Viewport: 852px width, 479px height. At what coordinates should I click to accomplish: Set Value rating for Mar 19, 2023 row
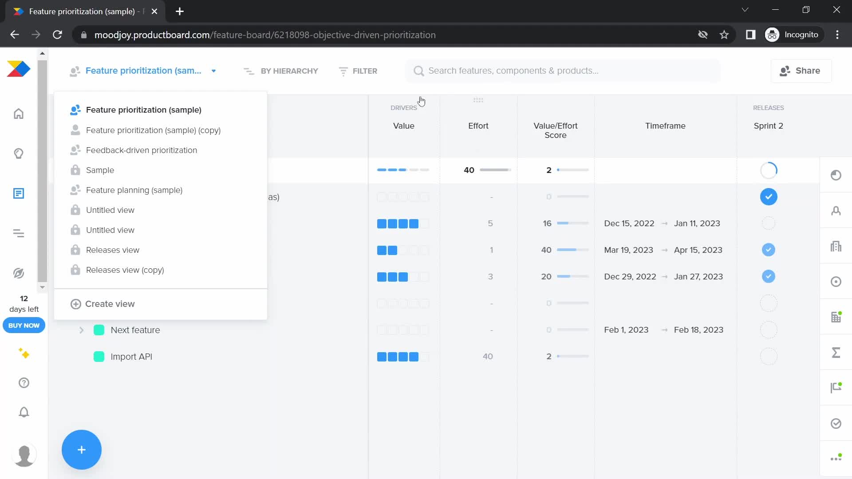403,250
